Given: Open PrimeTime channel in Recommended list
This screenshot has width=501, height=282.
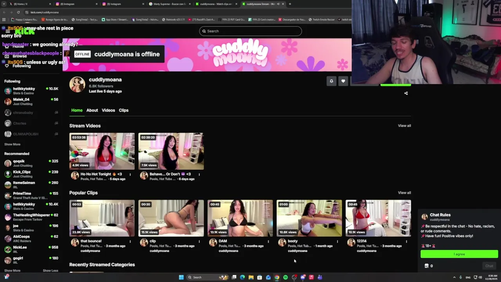Looking at the screenshot, I should [31, 195].
